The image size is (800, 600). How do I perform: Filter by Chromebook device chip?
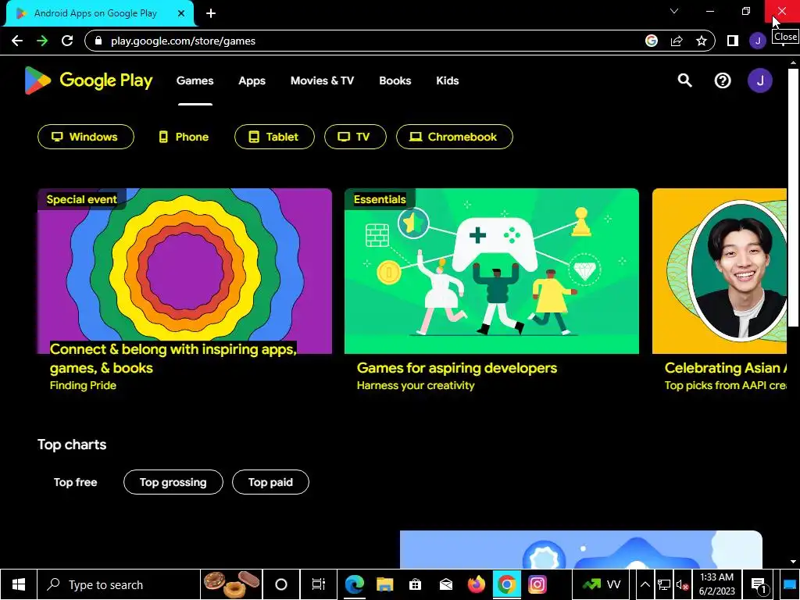[x=454, y=137]
